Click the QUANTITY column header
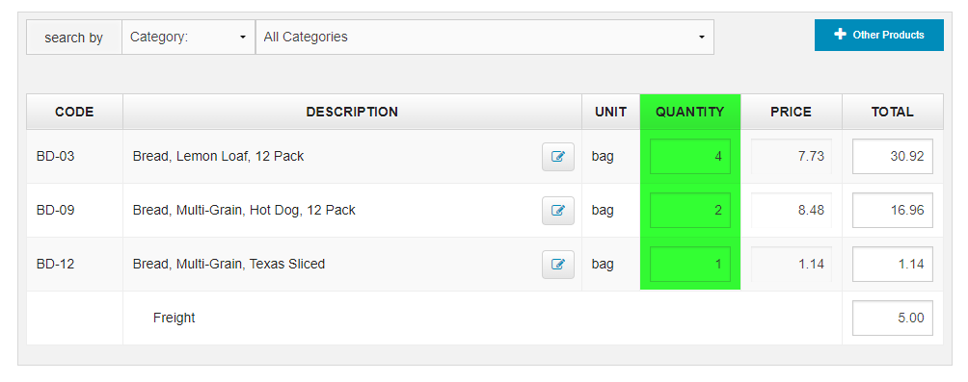This screenshot has width=968, height=382. (x=690, y=113)
